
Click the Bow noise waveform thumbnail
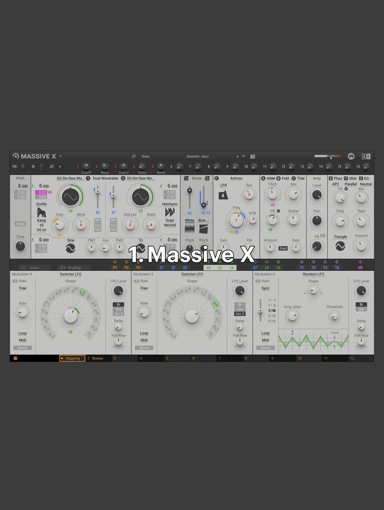(203, 229)
